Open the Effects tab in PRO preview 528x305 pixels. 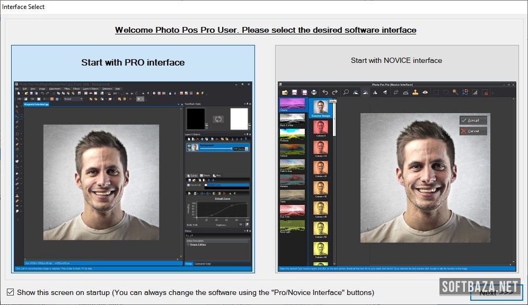pos(205,175)
